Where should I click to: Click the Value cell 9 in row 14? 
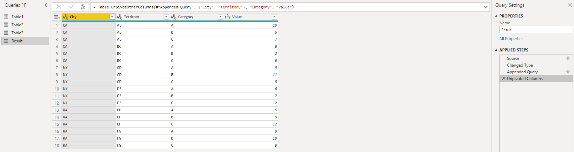[251, 117]
